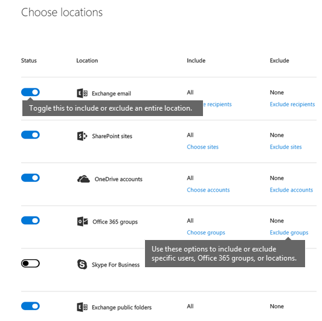Select the Skype For Business label

click(x=115, y=265)
